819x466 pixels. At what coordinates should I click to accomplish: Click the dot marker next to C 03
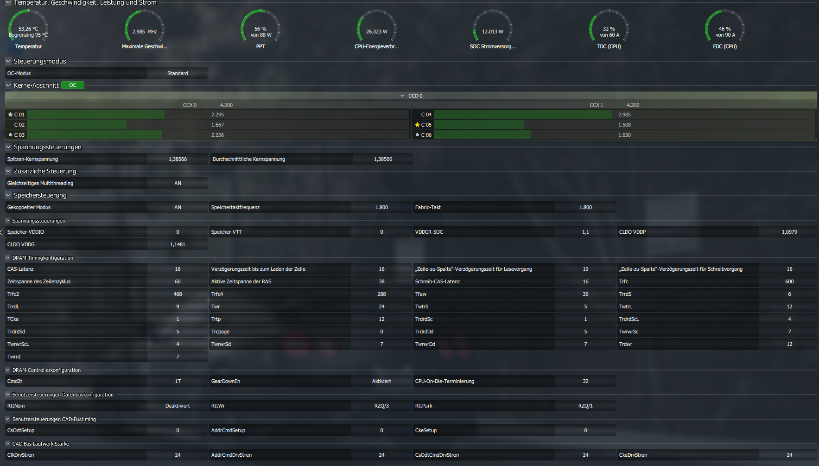(10, 135)
